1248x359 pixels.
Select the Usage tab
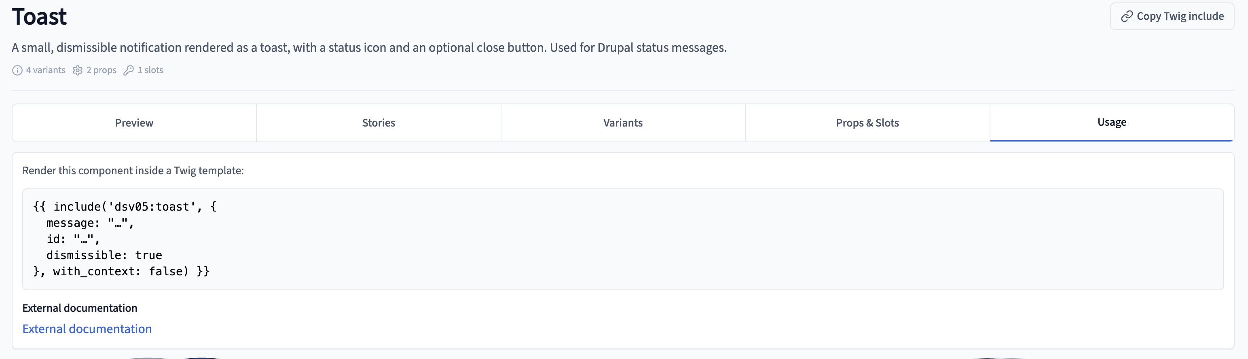point(1112,122)
